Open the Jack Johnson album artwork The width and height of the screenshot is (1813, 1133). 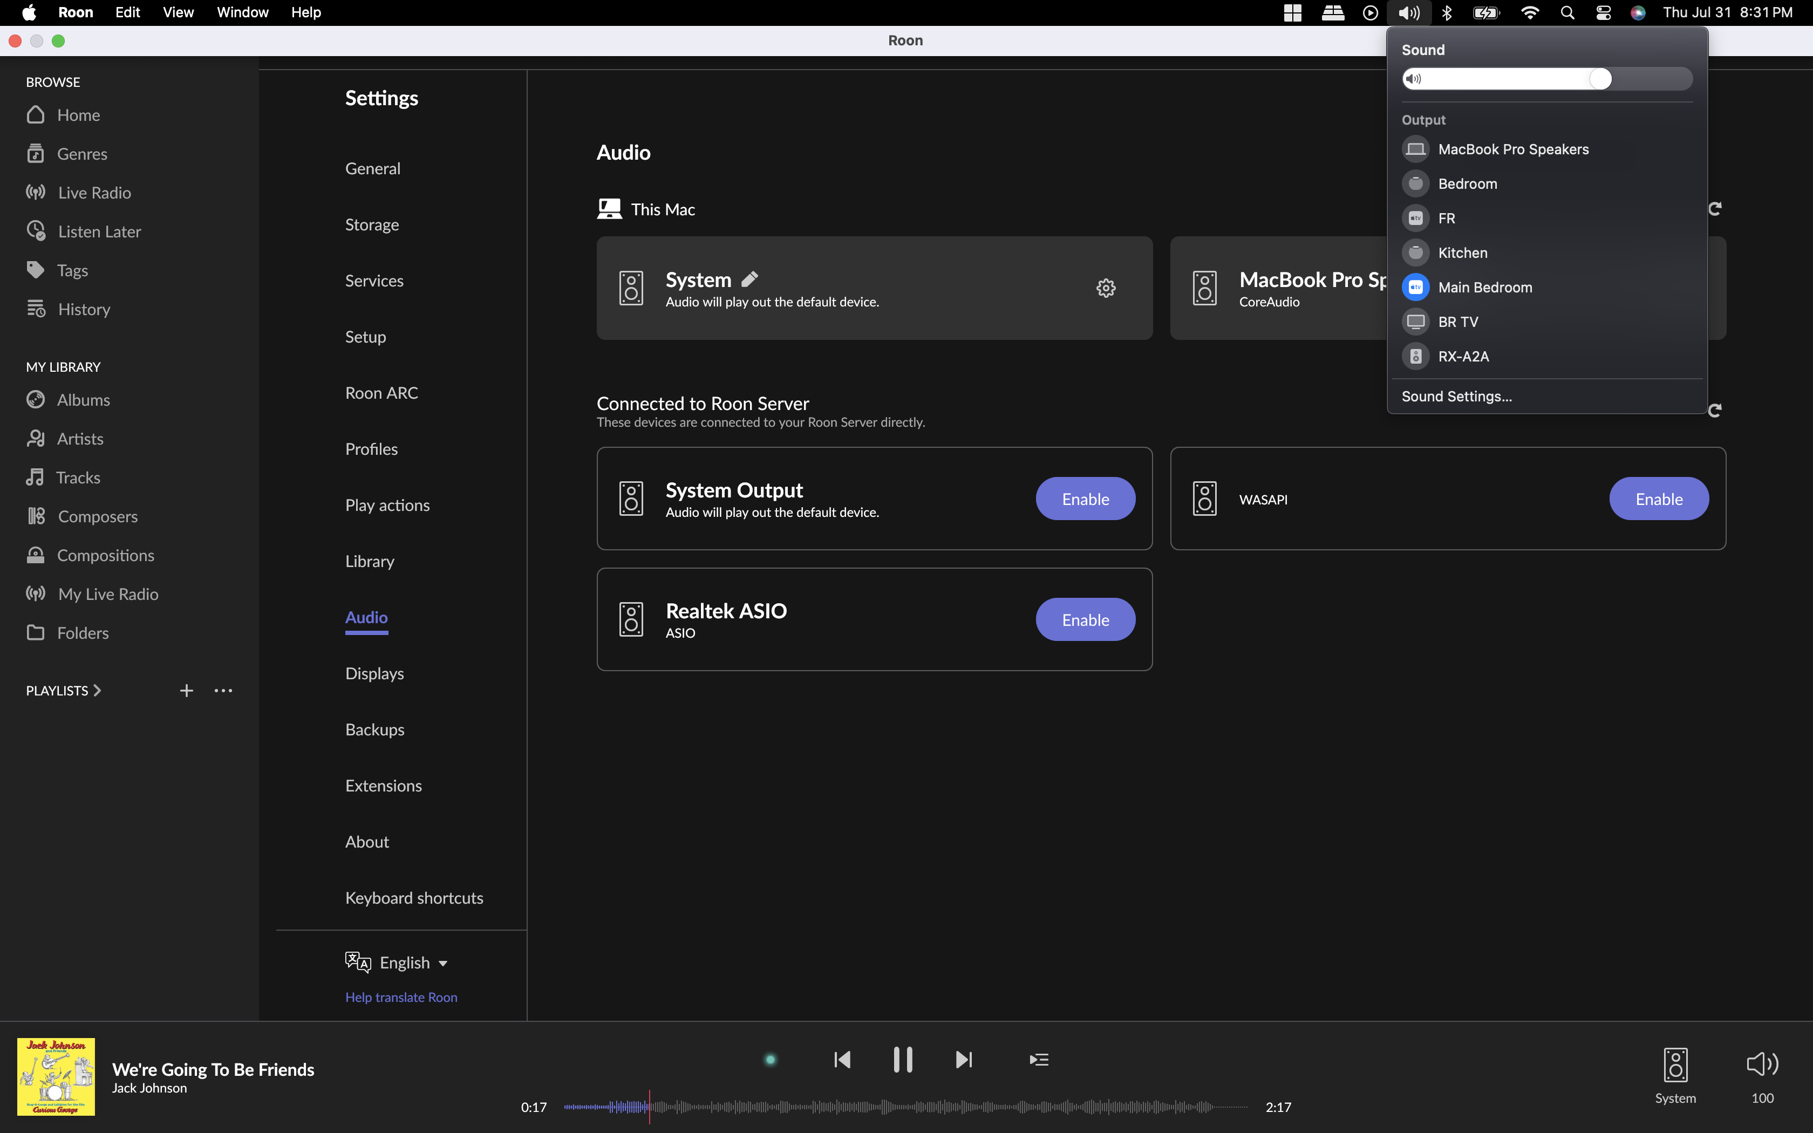[x=56, y=1077]
